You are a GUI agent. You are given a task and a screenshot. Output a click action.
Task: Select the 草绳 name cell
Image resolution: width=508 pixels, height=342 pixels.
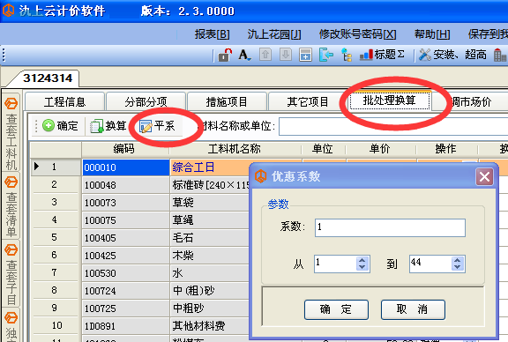click(x=210, y=220)
